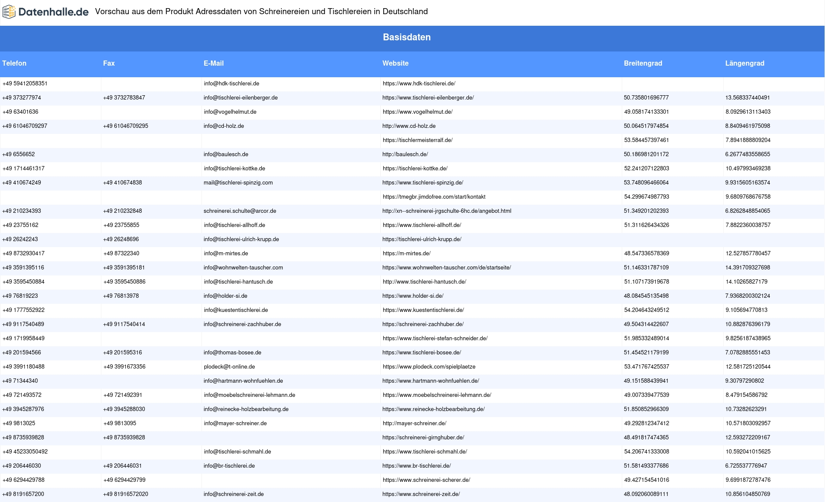Click the E-Mail column header

pos(214,63)
